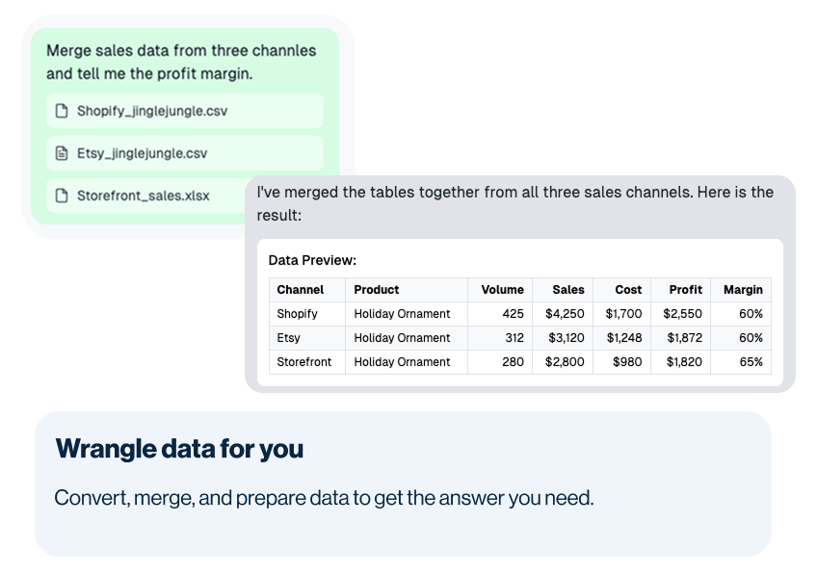Click the Etsy row channel cell

[x=307, y=338]
